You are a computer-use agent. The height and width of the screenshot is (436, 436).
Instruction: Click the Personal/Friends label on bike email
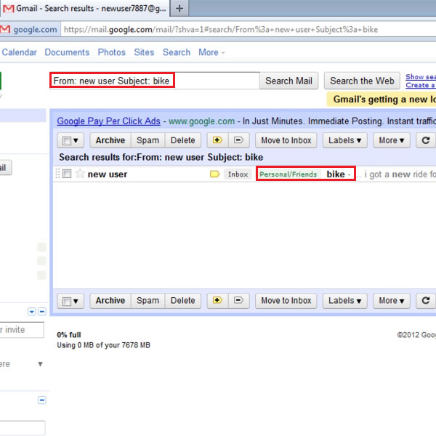(x=288, y=174)
